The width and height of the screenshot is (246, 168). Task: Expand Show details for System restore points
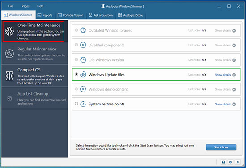tap(225, 104)
